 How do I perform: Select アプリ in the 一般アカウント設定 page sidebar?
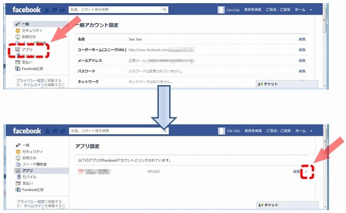coord(27,50)
